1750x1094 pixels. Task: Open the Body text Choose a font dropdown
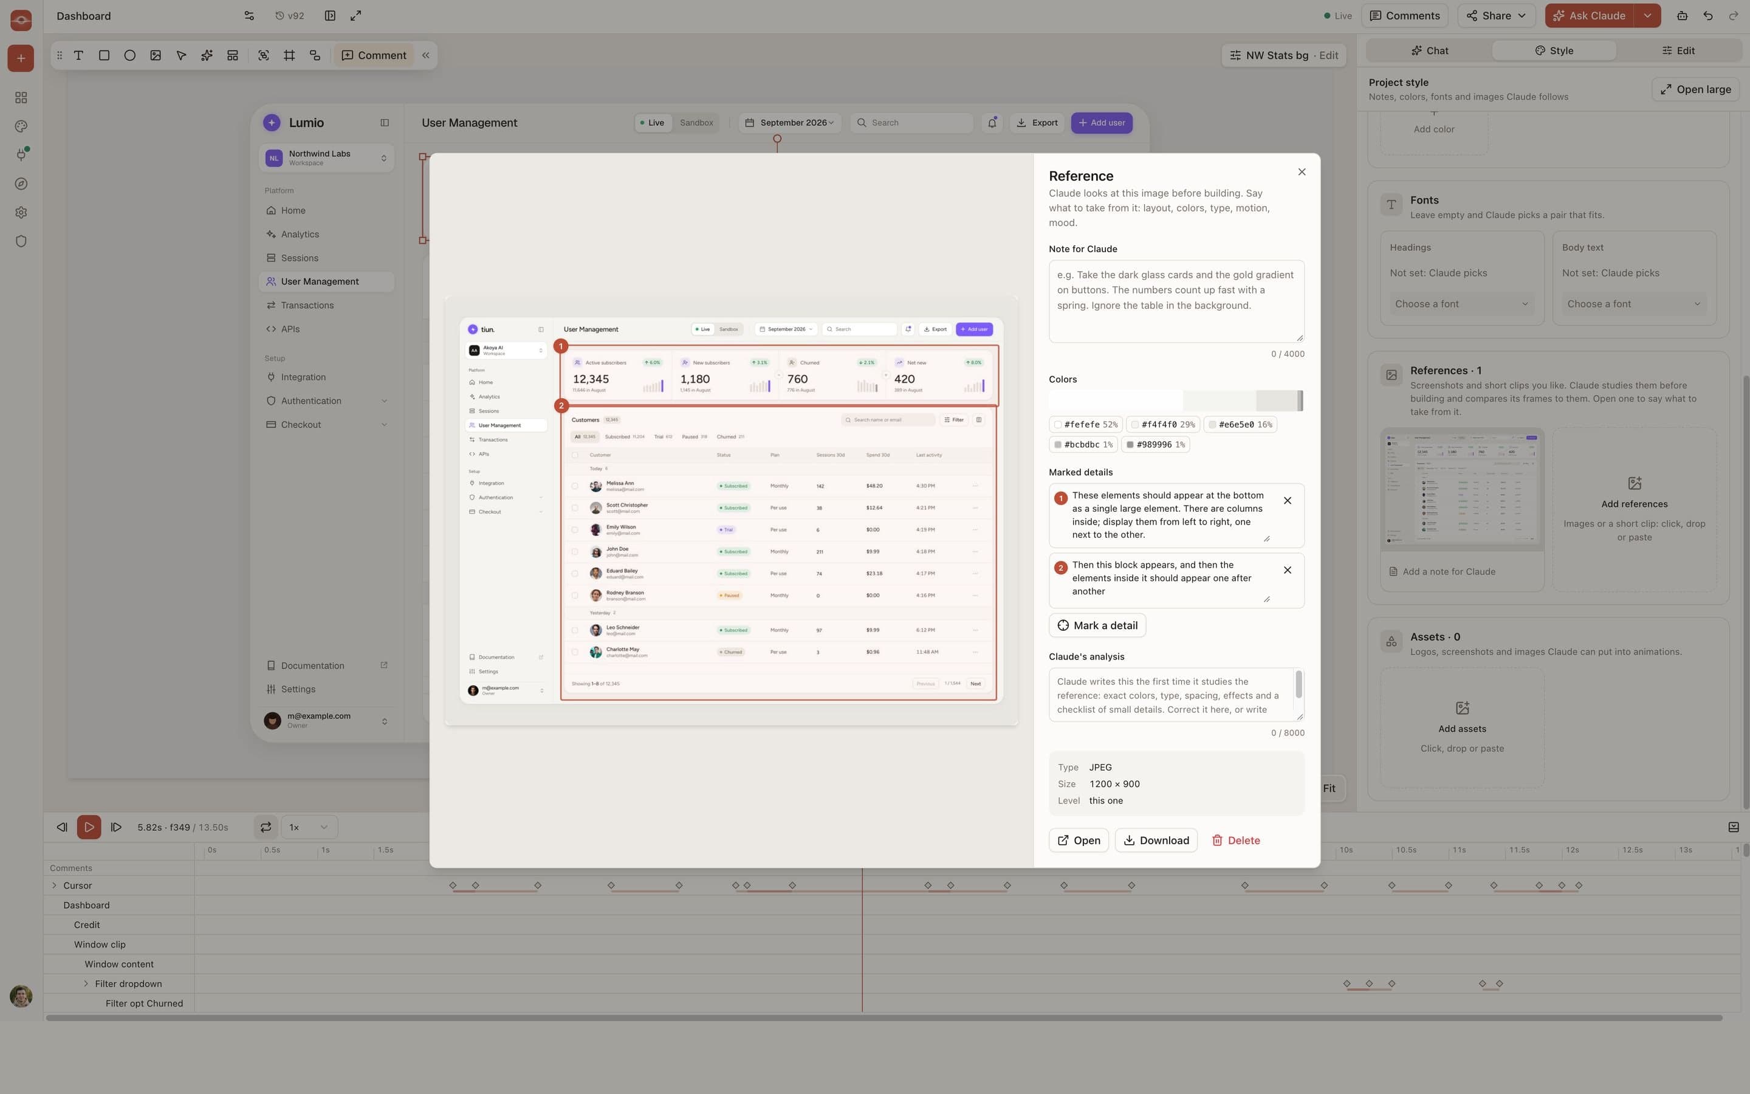[x=1633, y=304]
